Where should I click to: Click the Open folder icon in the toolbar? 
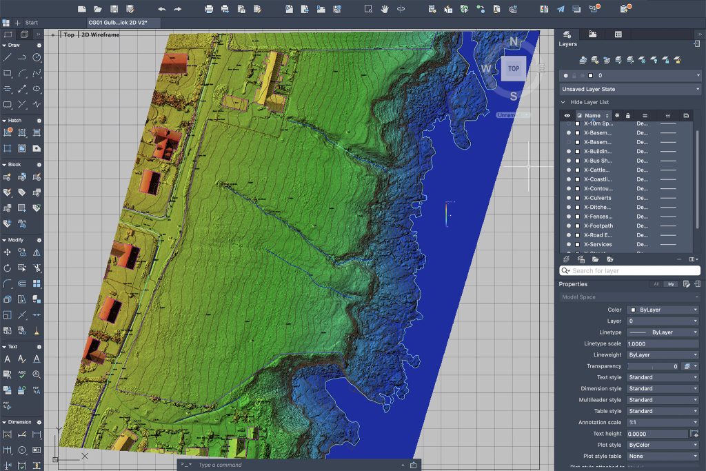pyautogui.click(x=98, y=9)
